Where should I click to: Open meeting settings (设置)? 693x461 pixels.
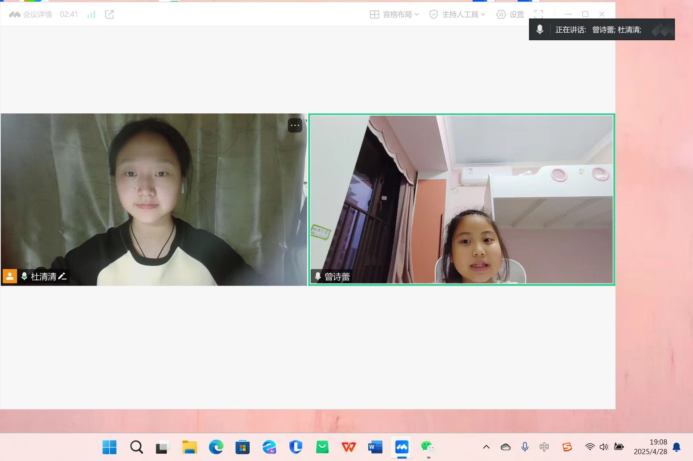click(511, 14)
